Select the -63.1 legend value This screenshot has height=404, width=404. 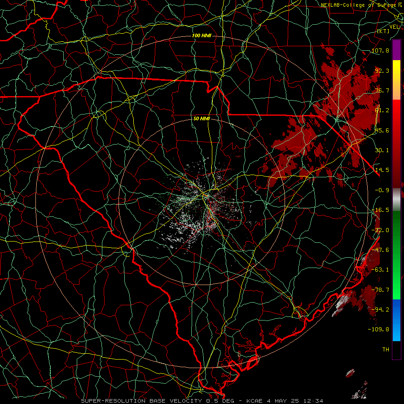click(x=380, y=270)
